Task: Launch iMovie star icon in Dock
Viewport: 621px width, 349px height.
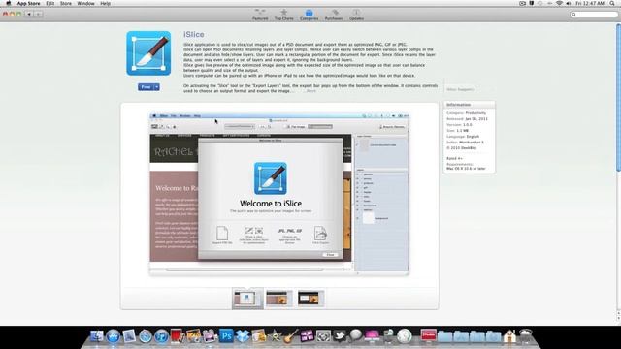Action: point(275,336)
